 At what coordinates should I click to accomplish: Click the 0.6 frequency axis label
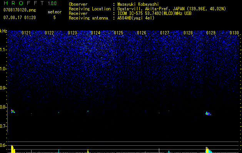point(3,145)
